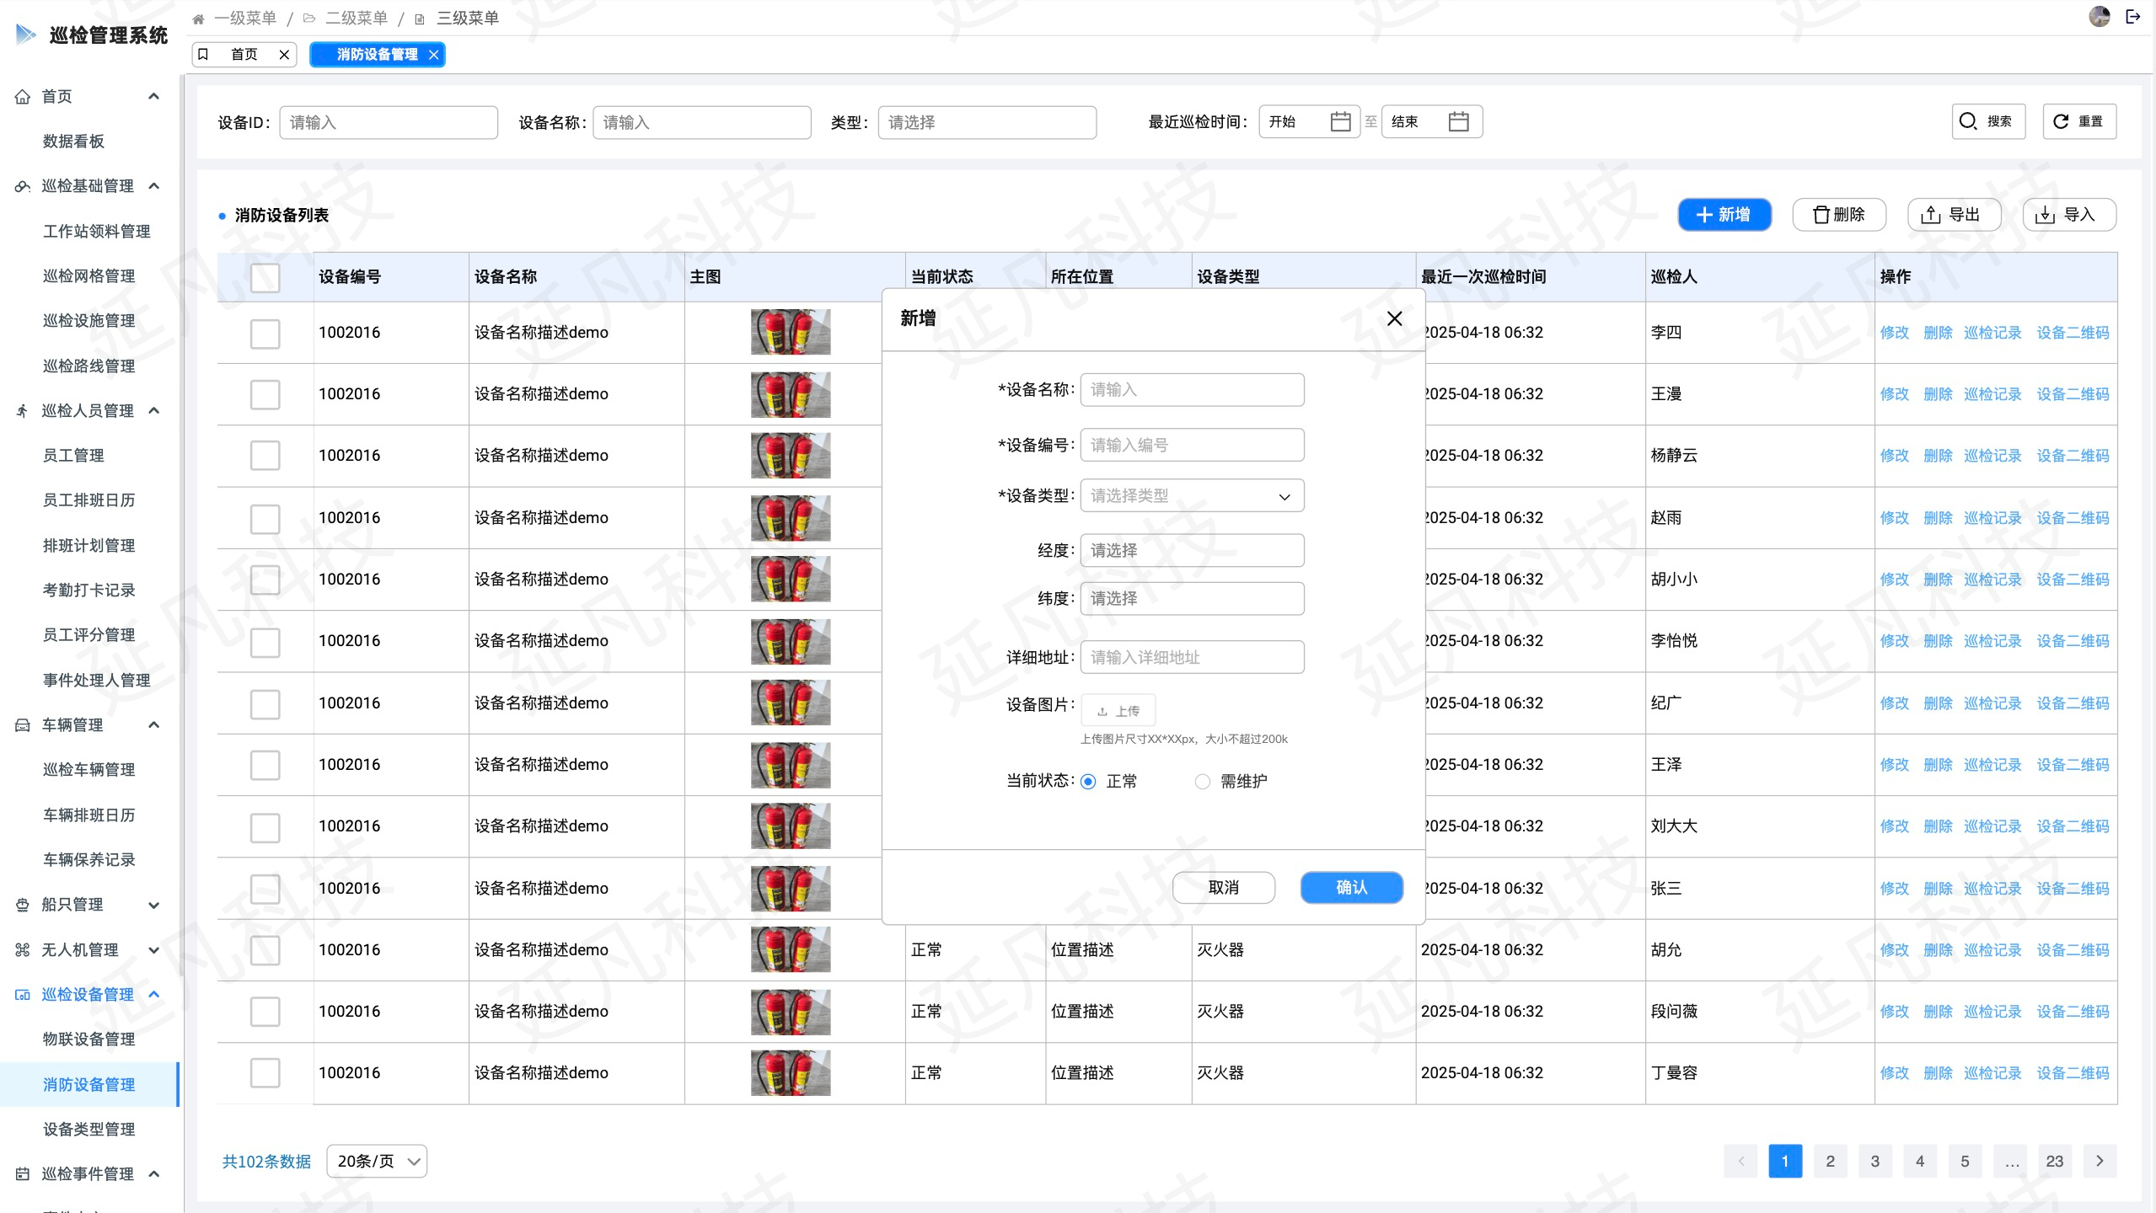Open 设备类型管理 menu item

(88, 1129)
